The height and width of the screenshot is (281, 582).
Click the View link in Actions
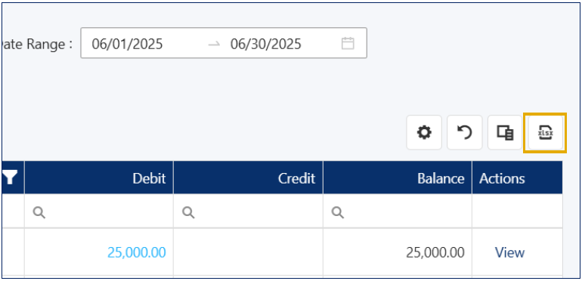[x=509, y=252]
